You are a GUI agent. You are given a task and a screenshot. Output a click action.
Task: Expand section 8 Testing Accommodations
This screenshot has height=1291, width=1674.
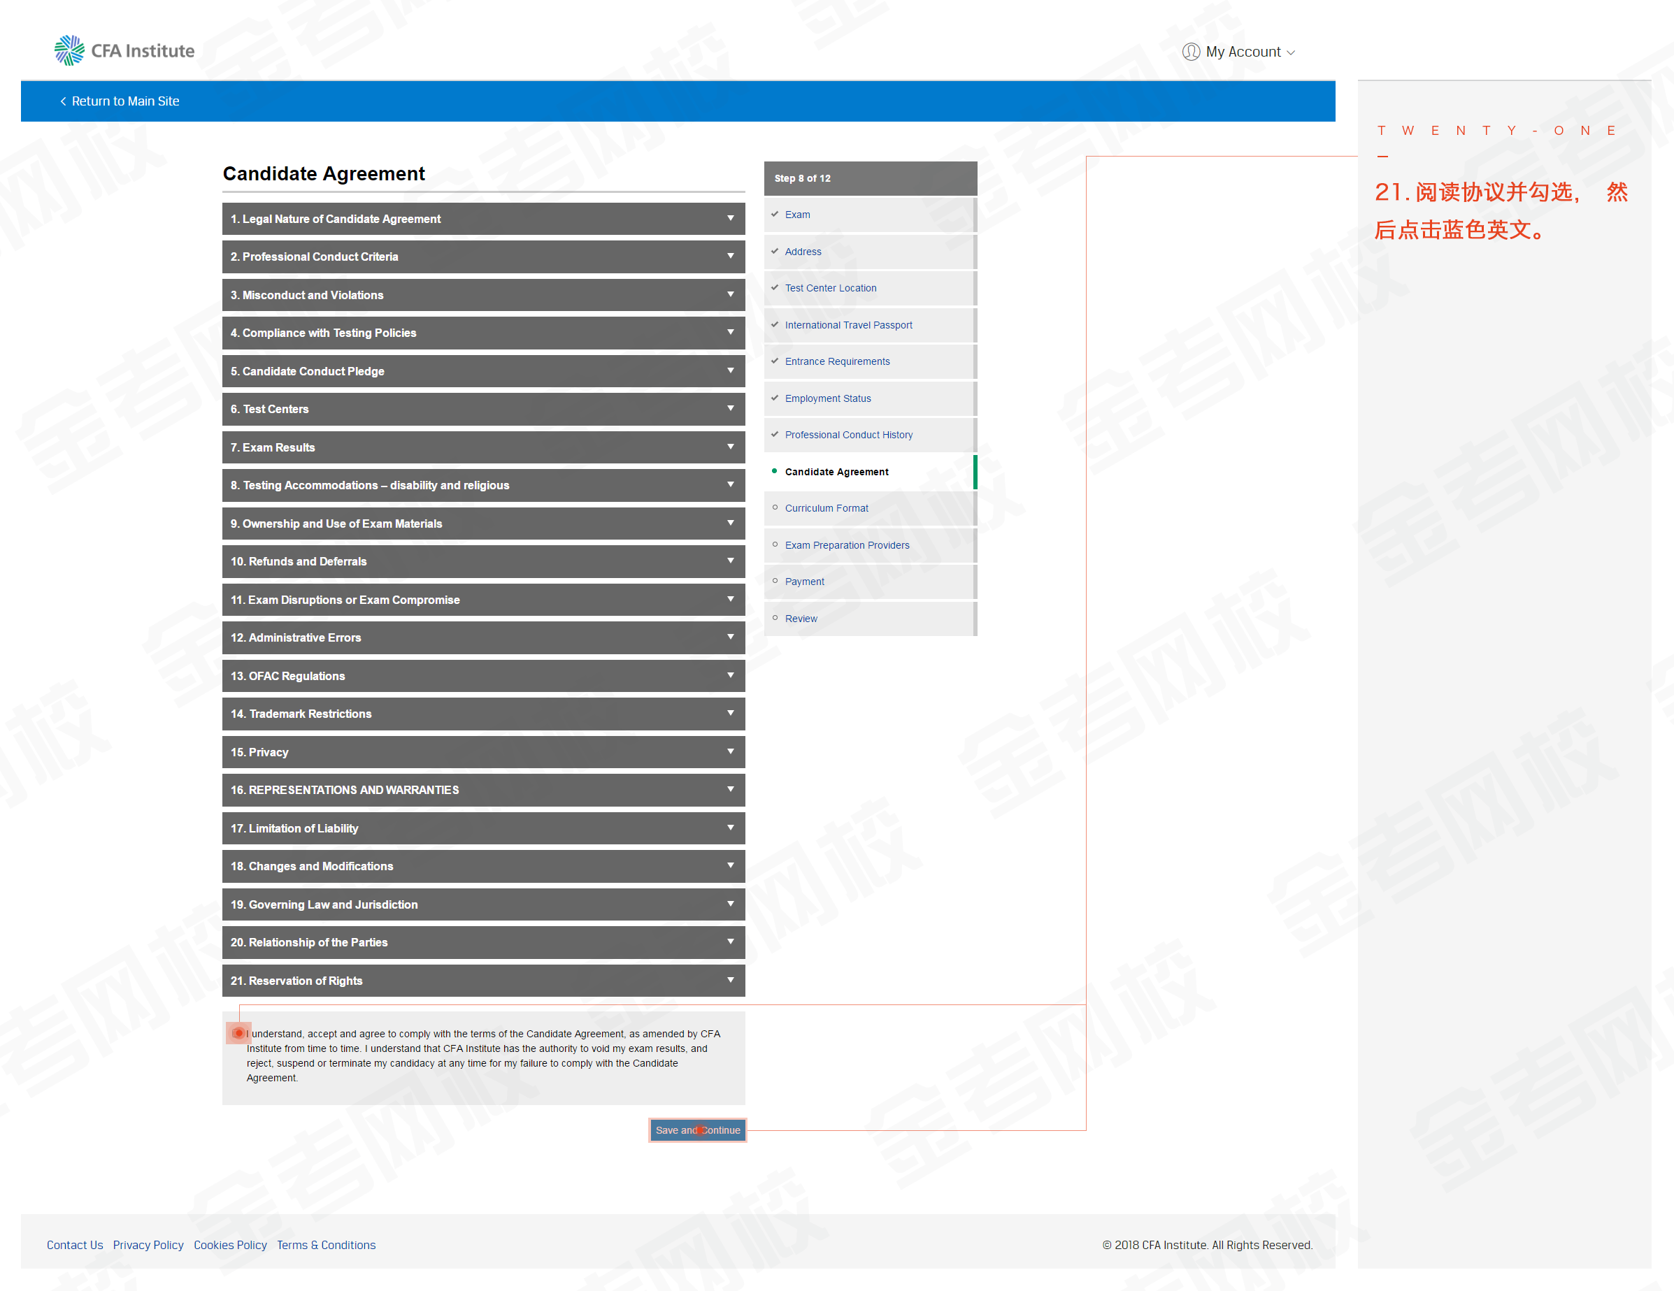(483, 485)
